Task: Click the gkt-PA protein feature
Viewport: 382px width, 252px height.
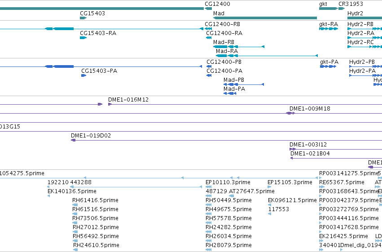Action: pos(328,66)
